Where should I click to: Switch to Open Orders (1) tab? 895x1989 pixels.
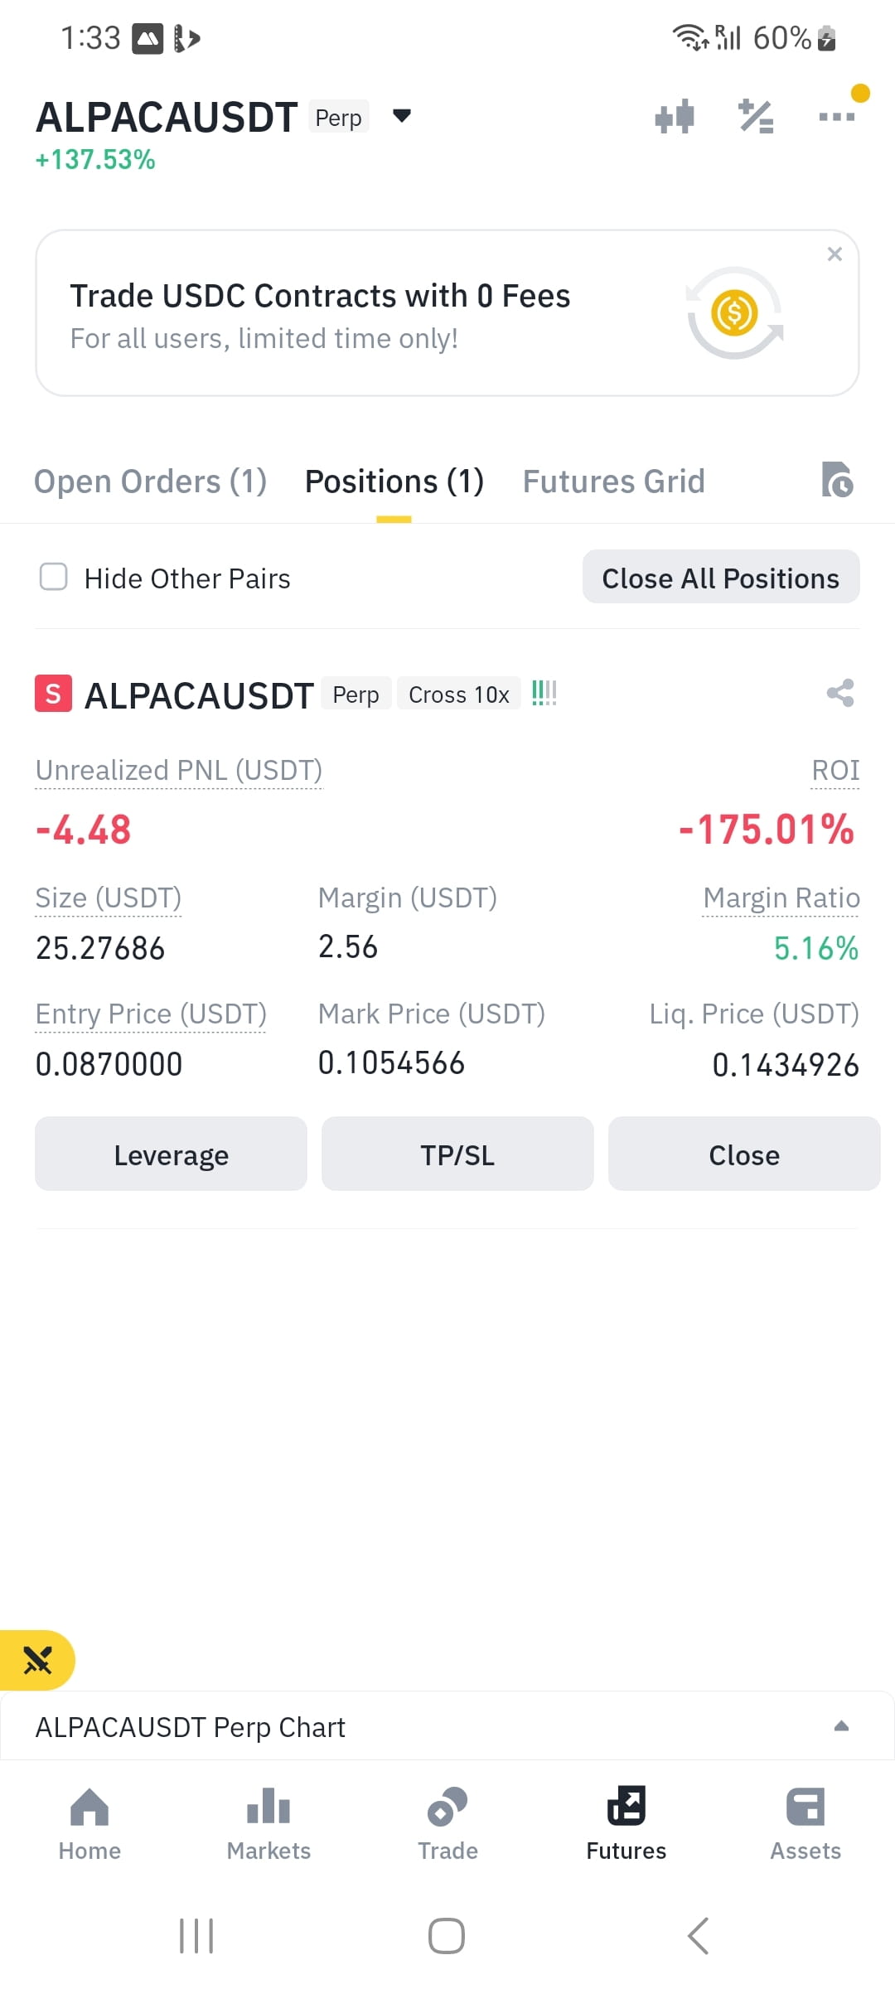pyautogui.click(x=150, y=482)
